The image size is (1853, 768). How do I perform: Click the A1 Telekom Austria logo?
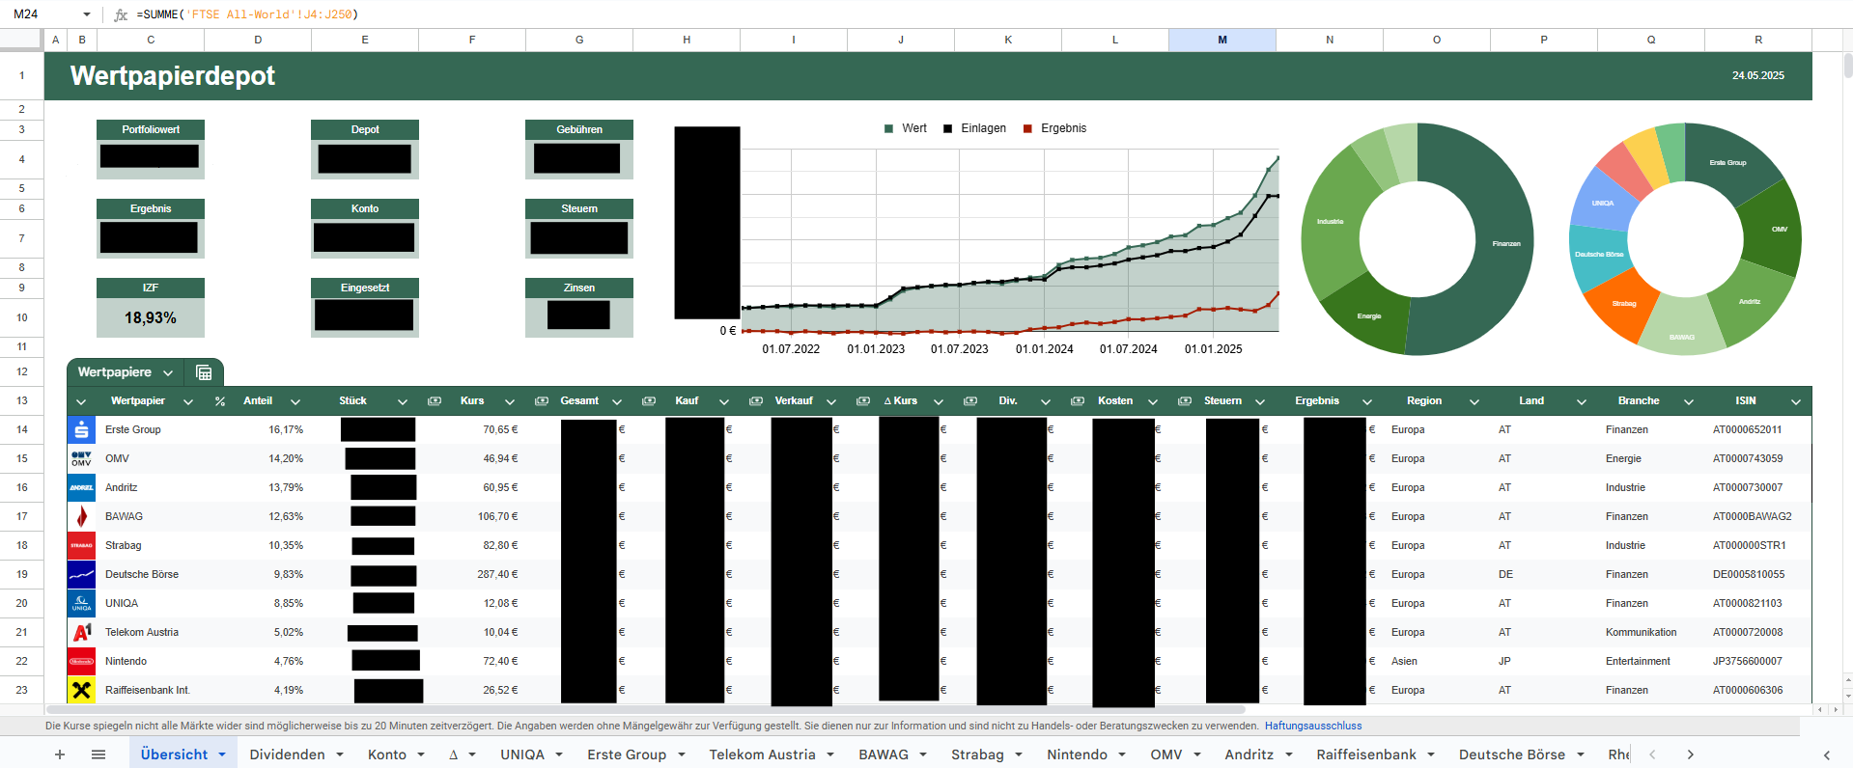[x=82, y=633]
